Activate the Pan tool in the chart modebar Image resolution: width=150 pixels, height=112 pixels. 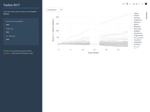(x=130, y=4)
